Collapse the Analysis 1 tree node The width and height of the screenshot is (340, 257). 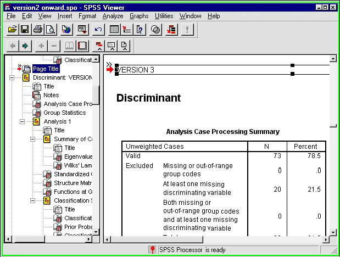[22, 121]
